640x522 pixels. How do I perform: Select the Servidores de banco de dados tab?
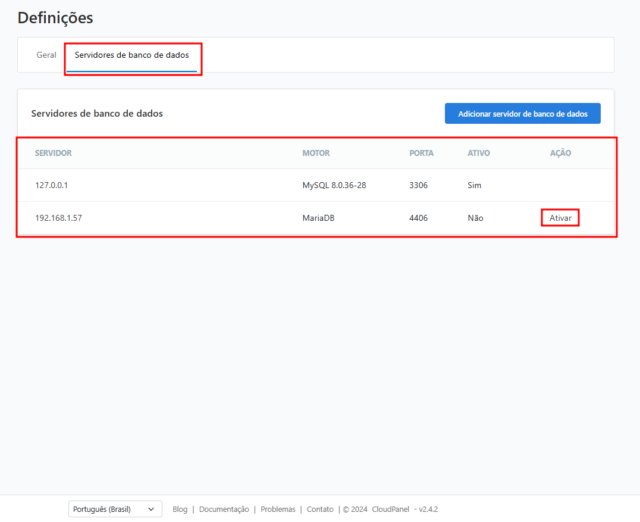[x=131, y=55]
